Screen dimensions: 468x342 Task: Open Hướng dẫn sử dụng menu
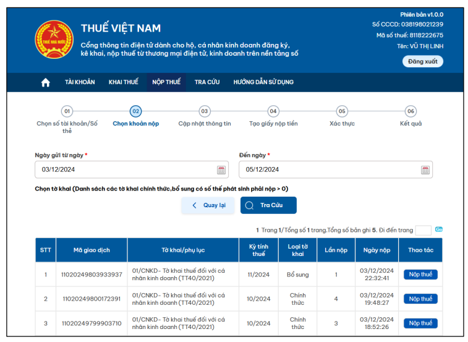pos(263,82)
